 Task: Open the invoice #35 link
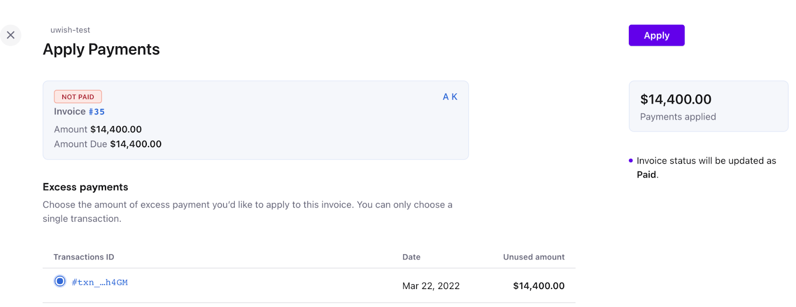coord(97,112)
